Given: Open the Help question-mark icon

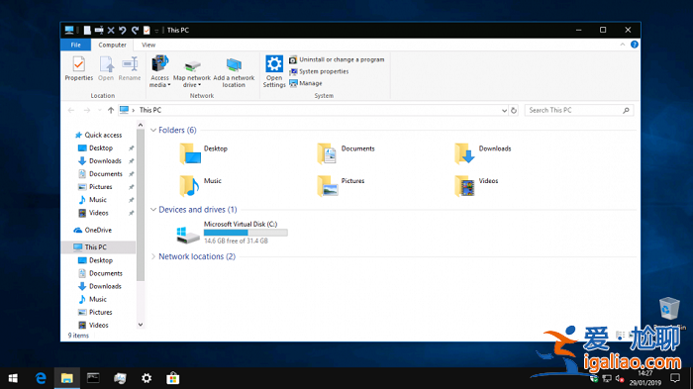Looking at the screenshot, I should pos(635,45).
